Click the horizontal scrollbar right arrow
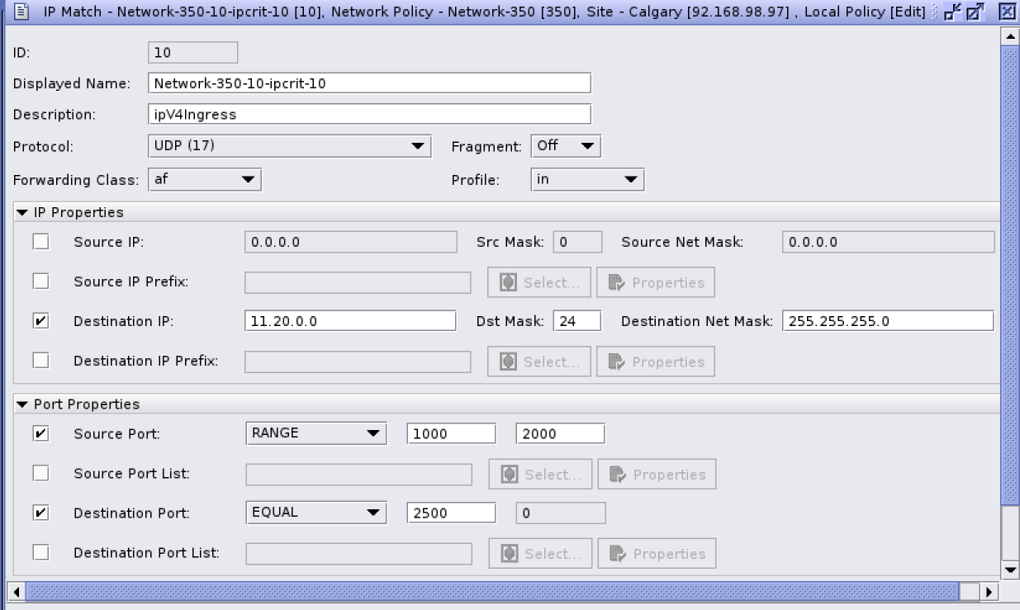 988,592
